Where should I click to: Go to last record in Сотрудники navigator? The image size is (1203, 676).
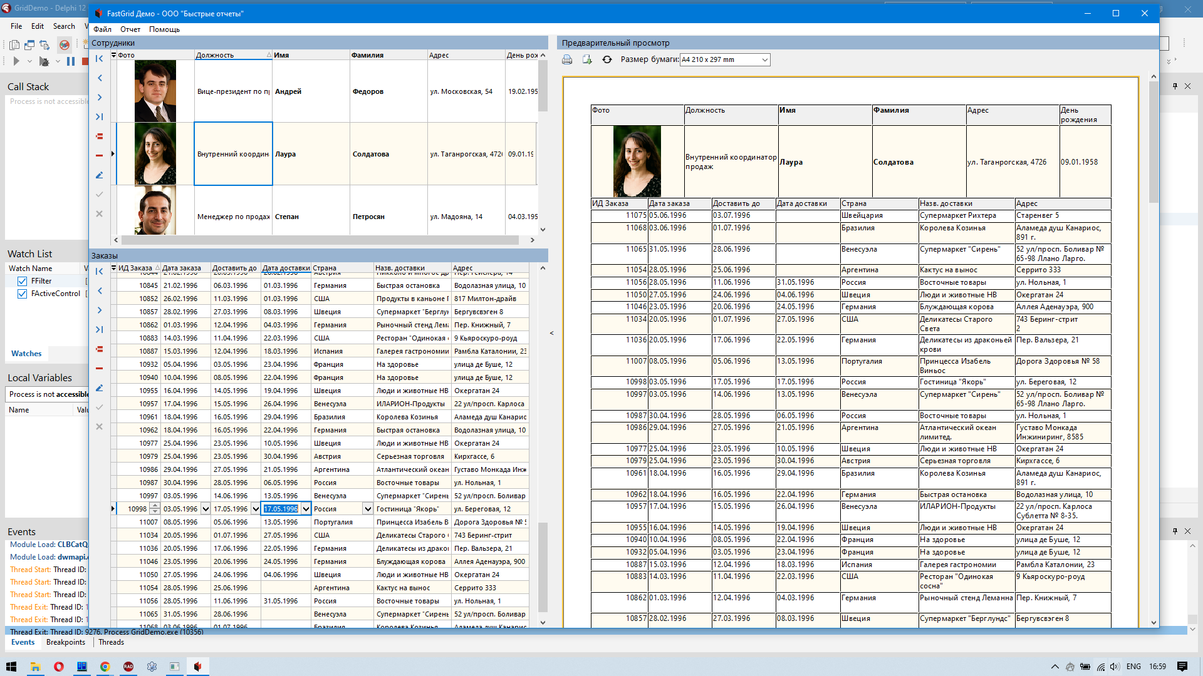[99, 117]
